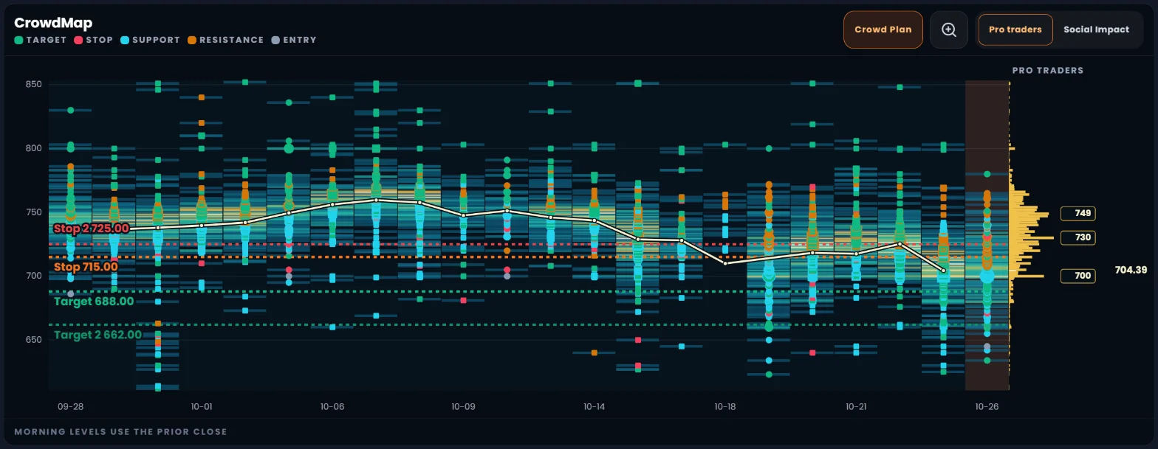Click the Stop 715.00 label
This screenshot has height=449, width=1158.
[x=86, y=267]
